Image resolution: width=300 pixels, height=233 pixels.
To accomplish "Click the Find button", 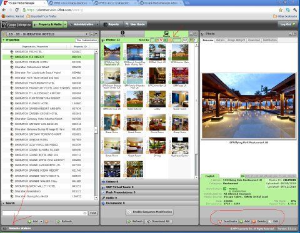I will [x=93, y=213].
